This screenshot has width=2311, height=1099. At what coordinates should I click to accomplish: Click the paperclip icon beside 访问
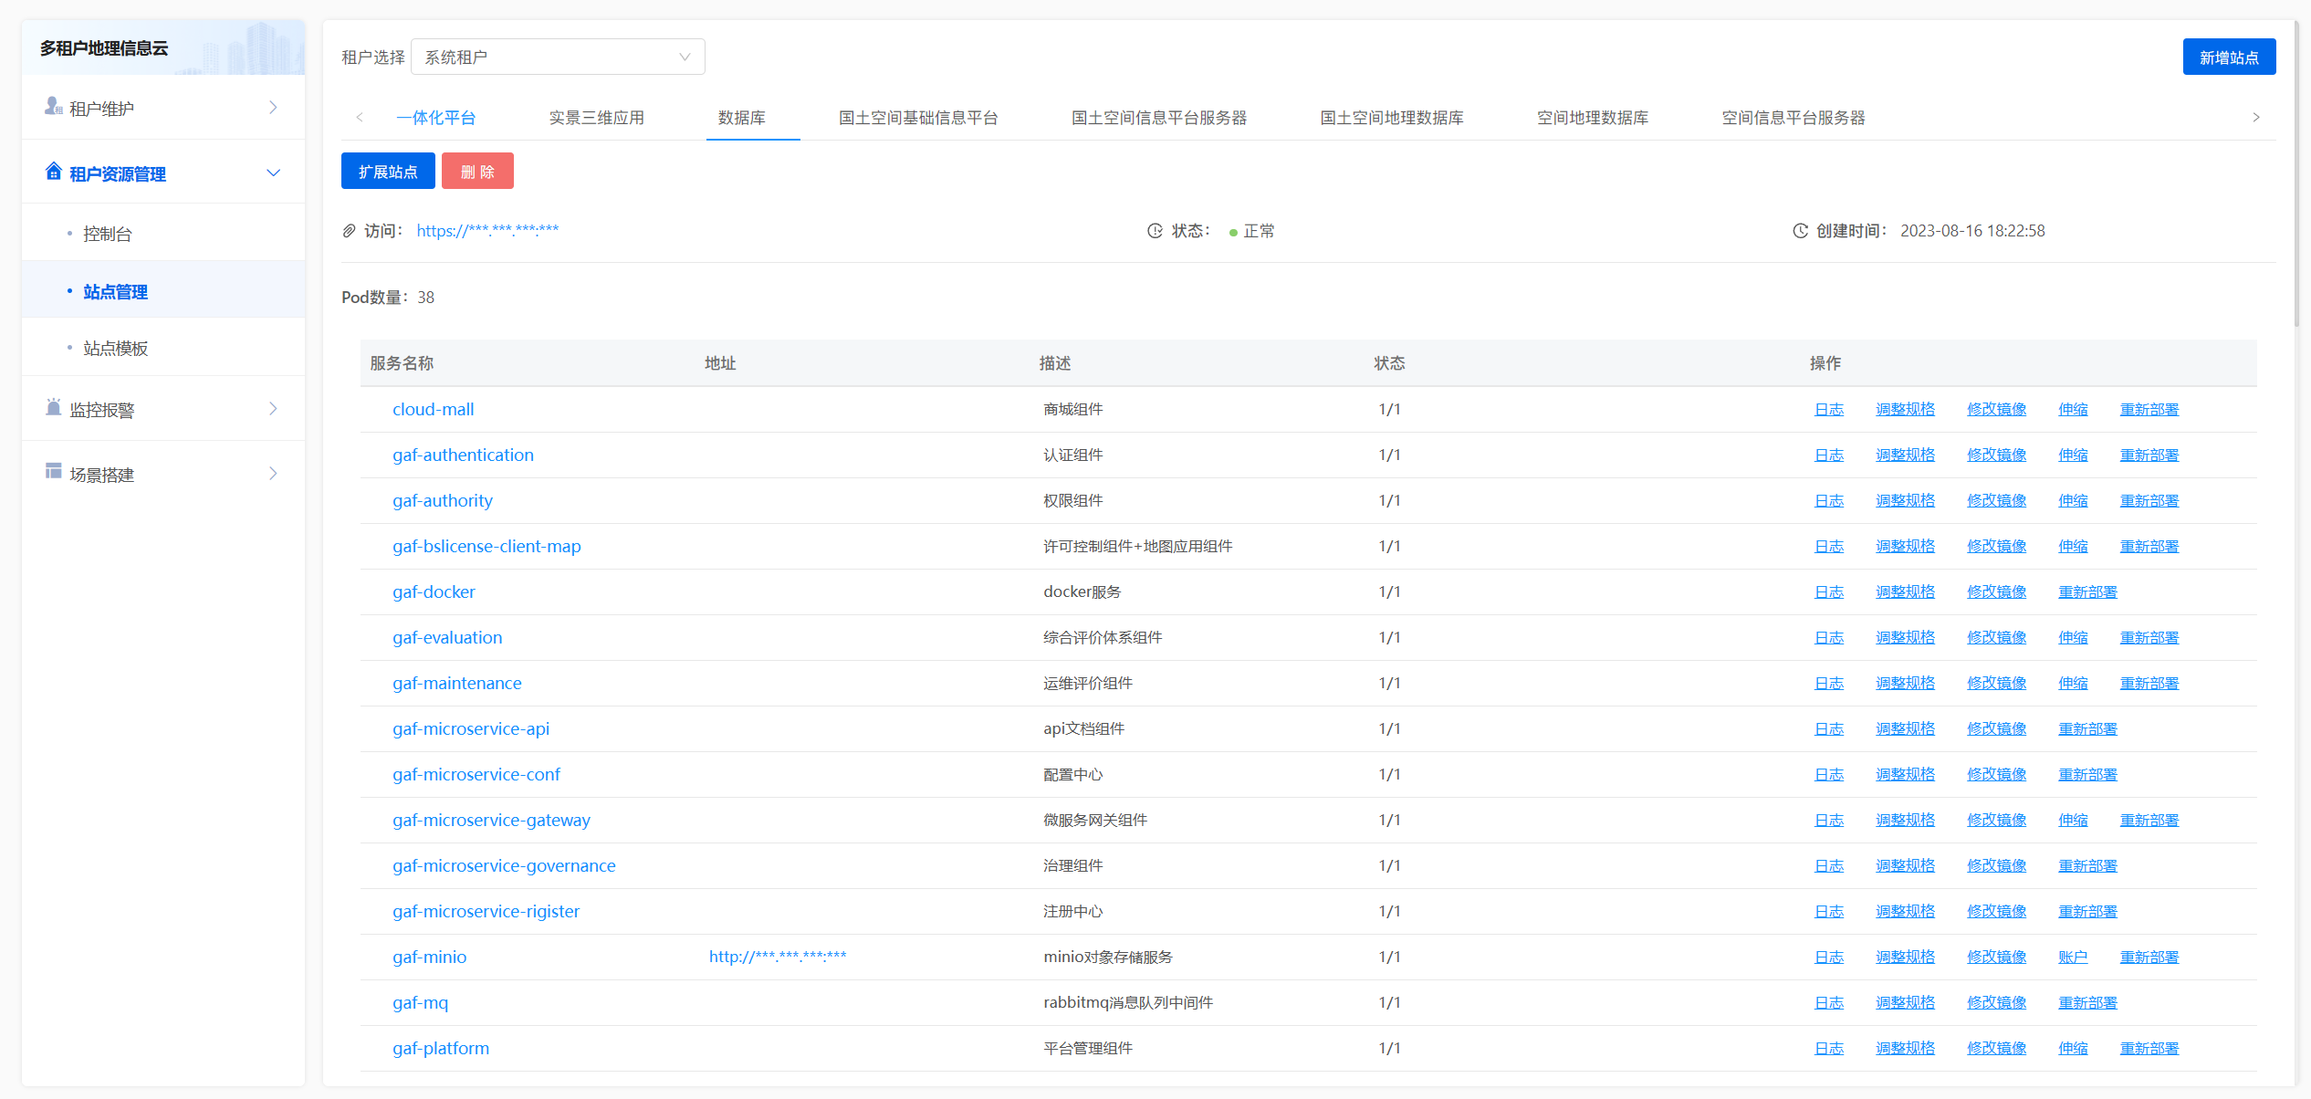349,231
